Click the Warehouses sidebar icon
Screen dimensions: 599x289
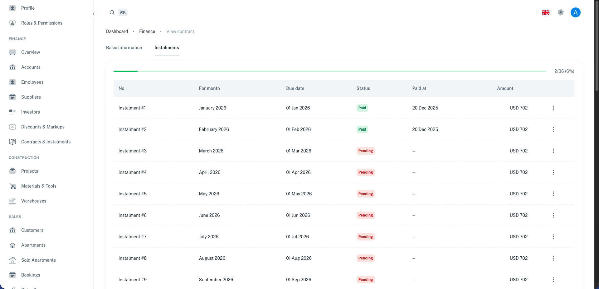pos(12,201)
